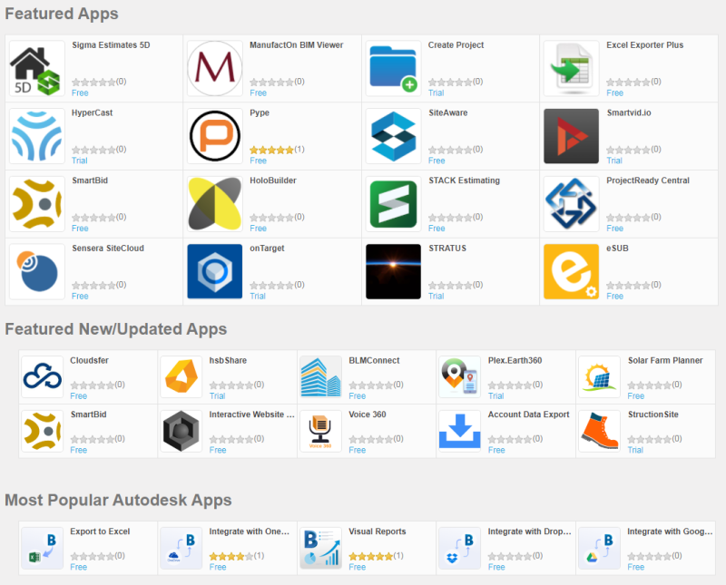Click Integrate with Google Drive icon

point(599,548)
